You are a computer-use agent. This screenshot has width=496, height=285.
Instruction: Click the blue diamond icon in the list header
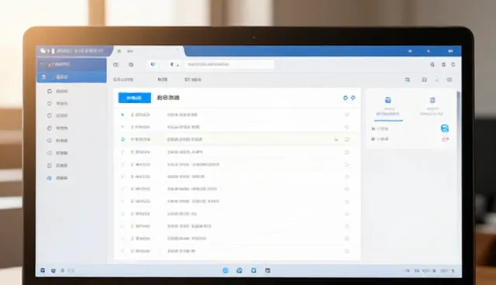[x=353, y=98]
